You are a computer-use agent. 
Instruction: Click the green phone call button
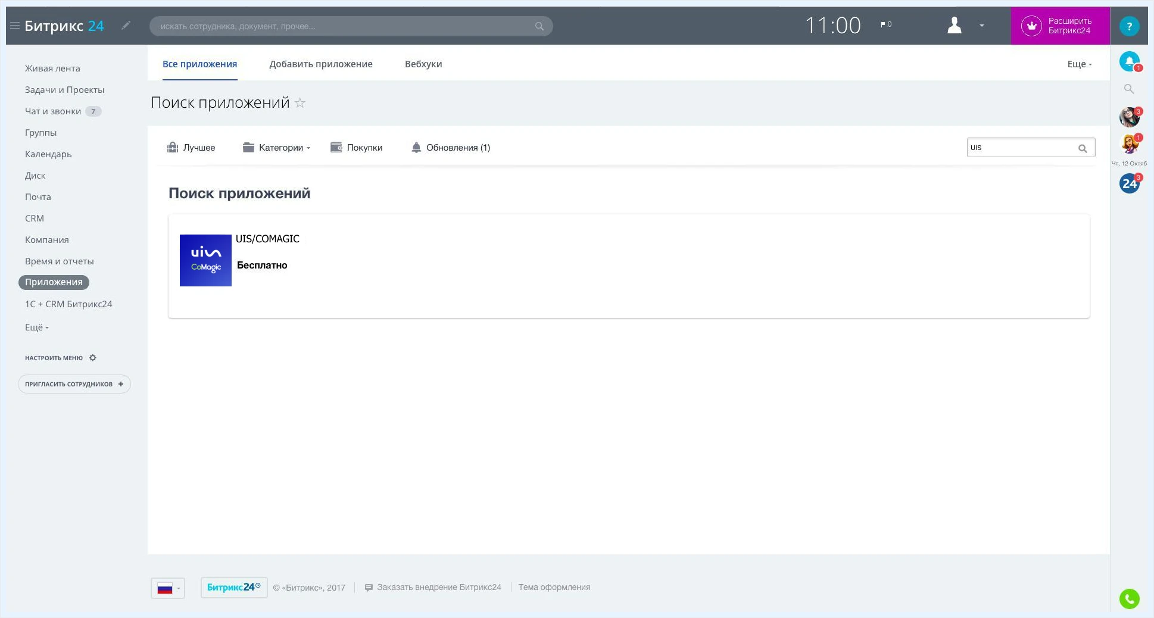(x=1129, y=598)
